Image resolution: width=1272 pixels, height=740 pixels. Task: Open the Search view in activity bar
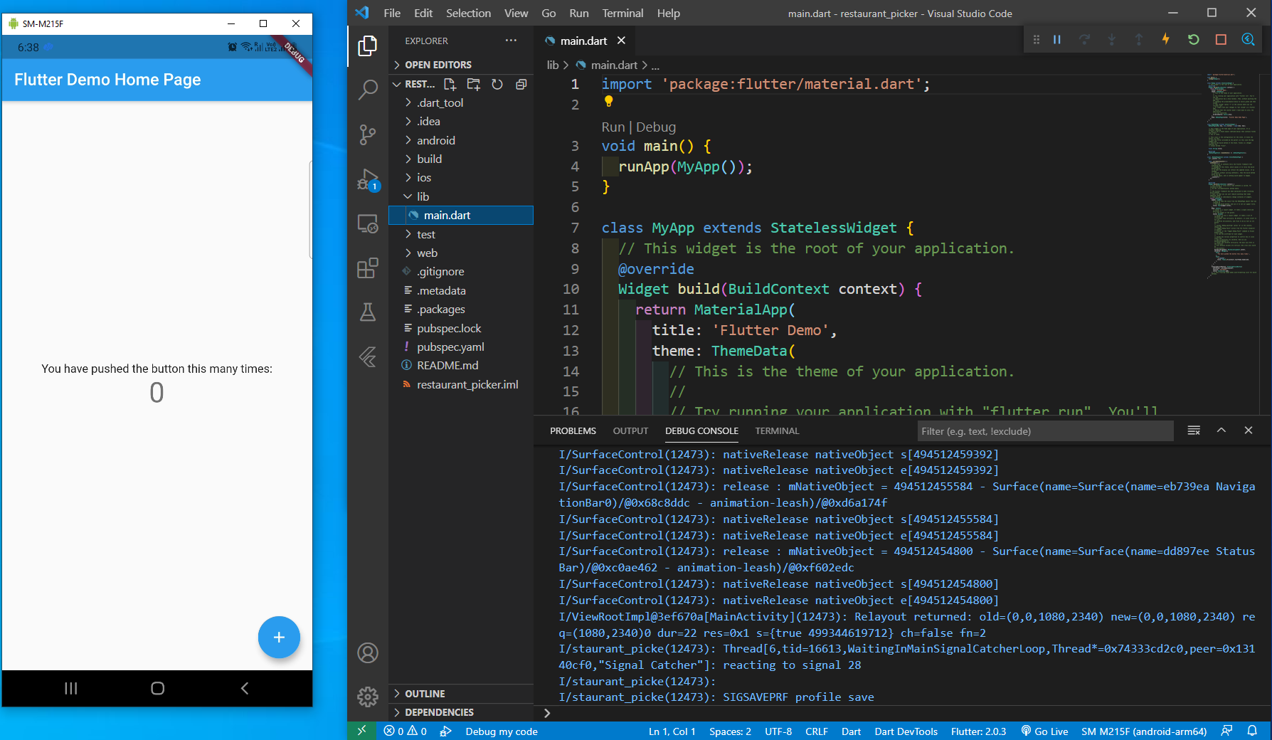(367, 90)
